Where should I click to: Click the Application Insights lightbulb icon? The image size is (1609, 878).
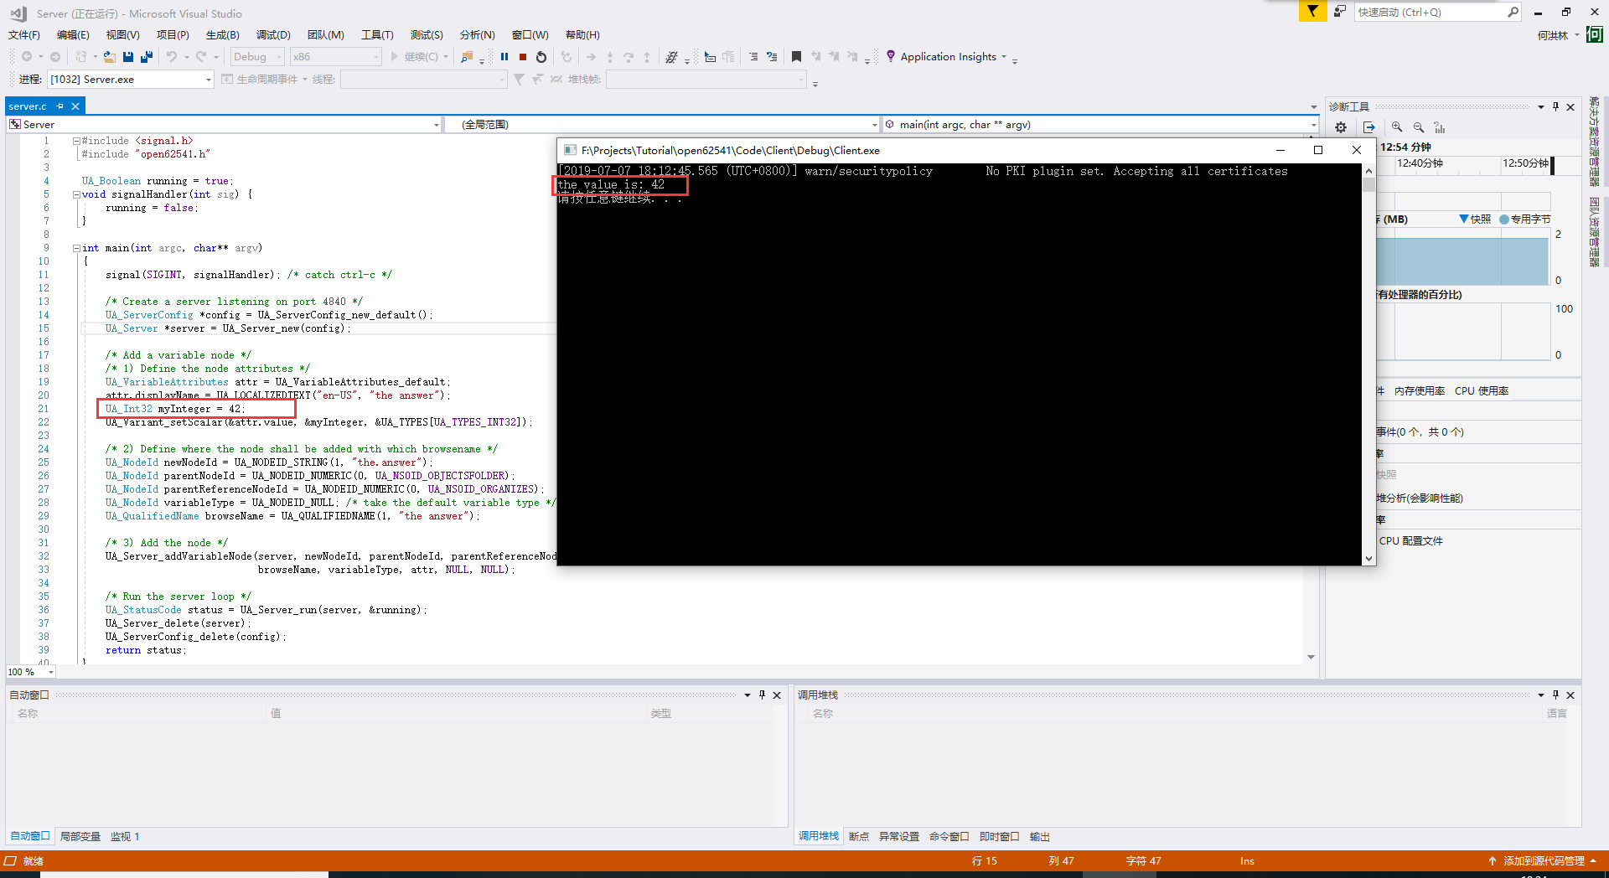(891, 56)
